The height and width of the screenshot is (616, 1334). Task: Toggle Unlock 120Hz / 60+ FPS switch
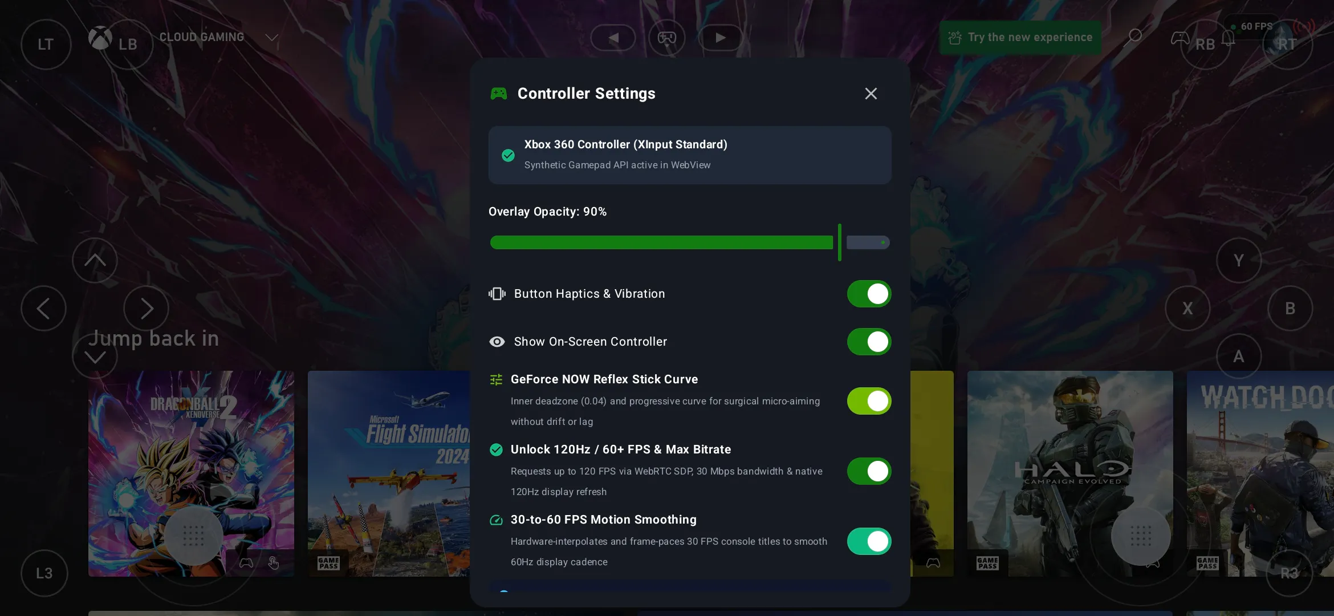869,471
